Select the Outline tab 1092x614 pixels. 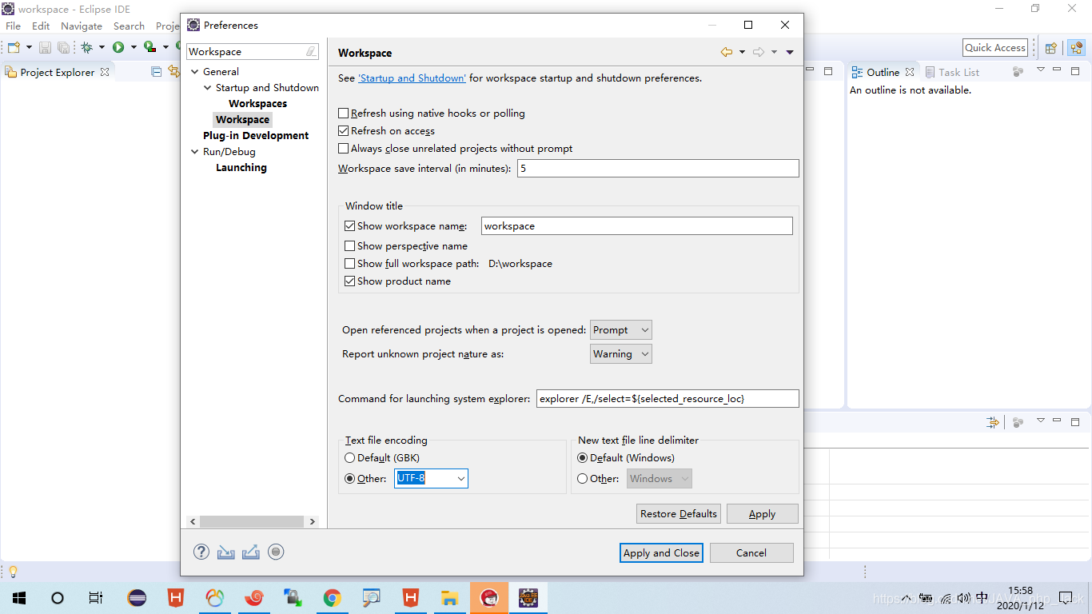click(x=883, y=72)
